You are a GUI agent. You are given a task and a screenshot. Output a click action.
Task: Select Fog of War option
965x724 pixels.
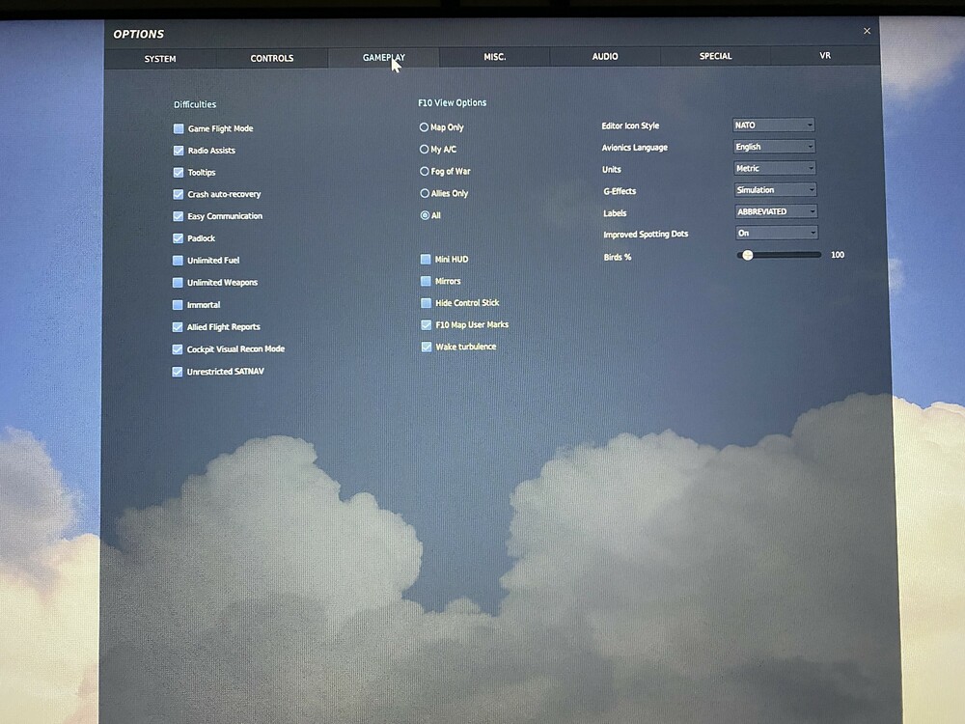pyautogui.click(x=425, y=171)
